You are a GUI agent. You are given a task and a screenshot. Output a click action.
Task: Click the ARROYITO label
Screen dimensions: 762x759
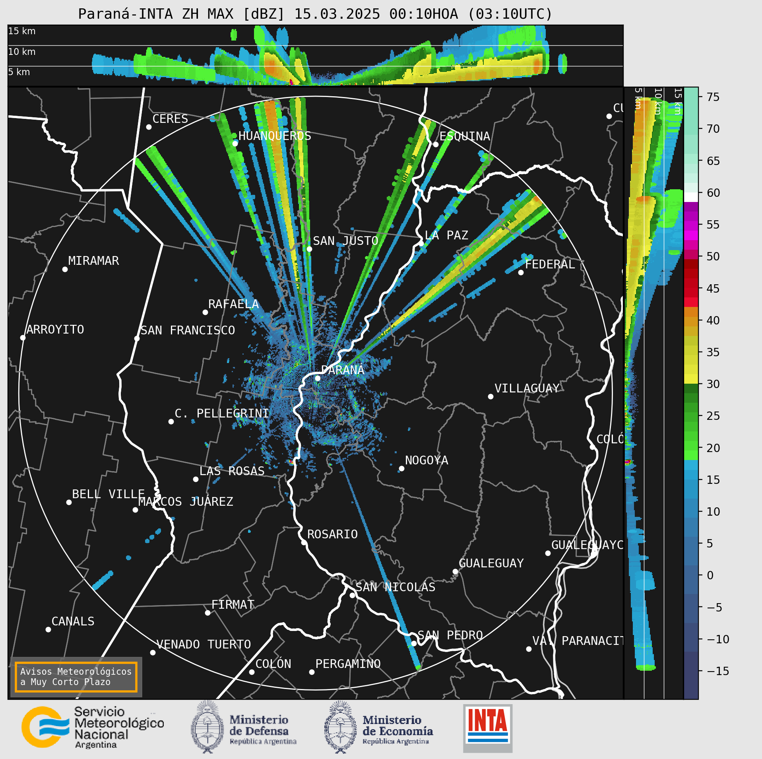pyautogui.click(x=55, y=329)
